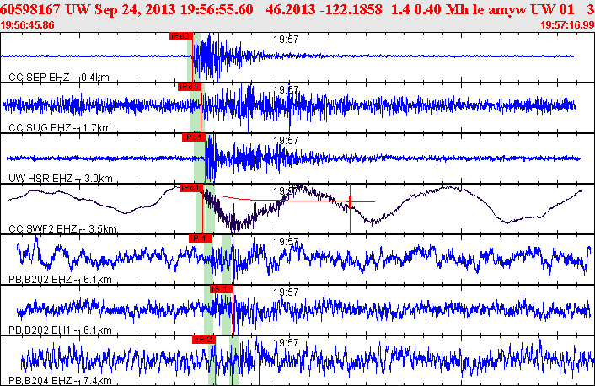This screenshot has height=386, width=595.
Task: Click the P-pick flag on the SEP trace
Action: [x=180, y=36]
